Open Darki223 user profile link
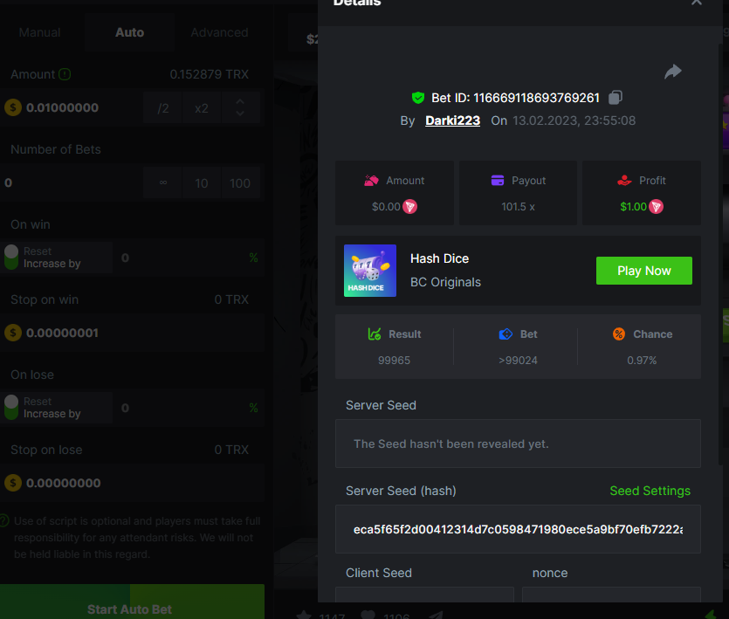Screen dimensions: 729x619 tap(452, 120)
